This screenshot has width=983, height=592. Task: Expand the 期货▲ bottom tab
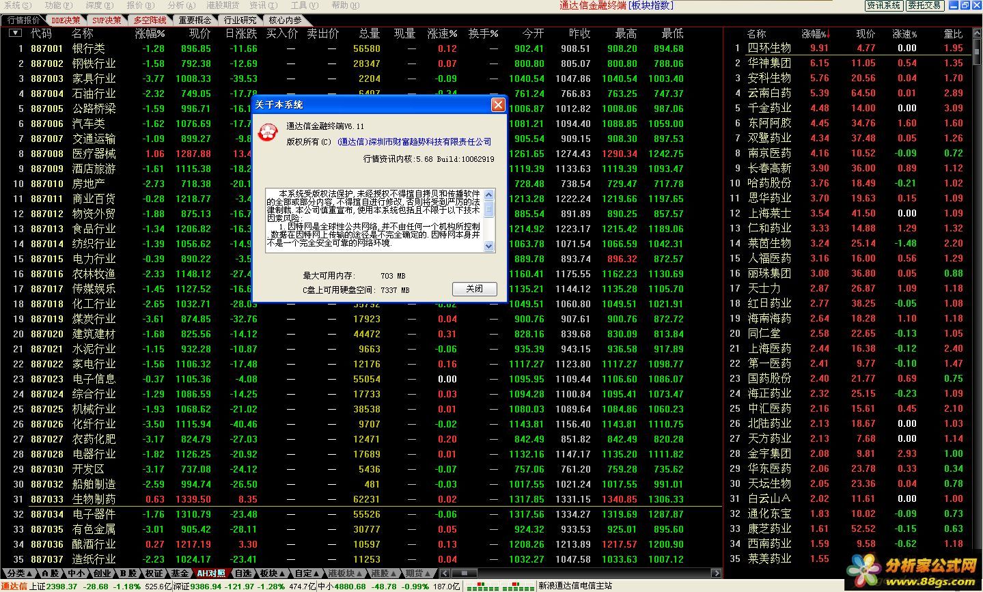tap(417, 574)
